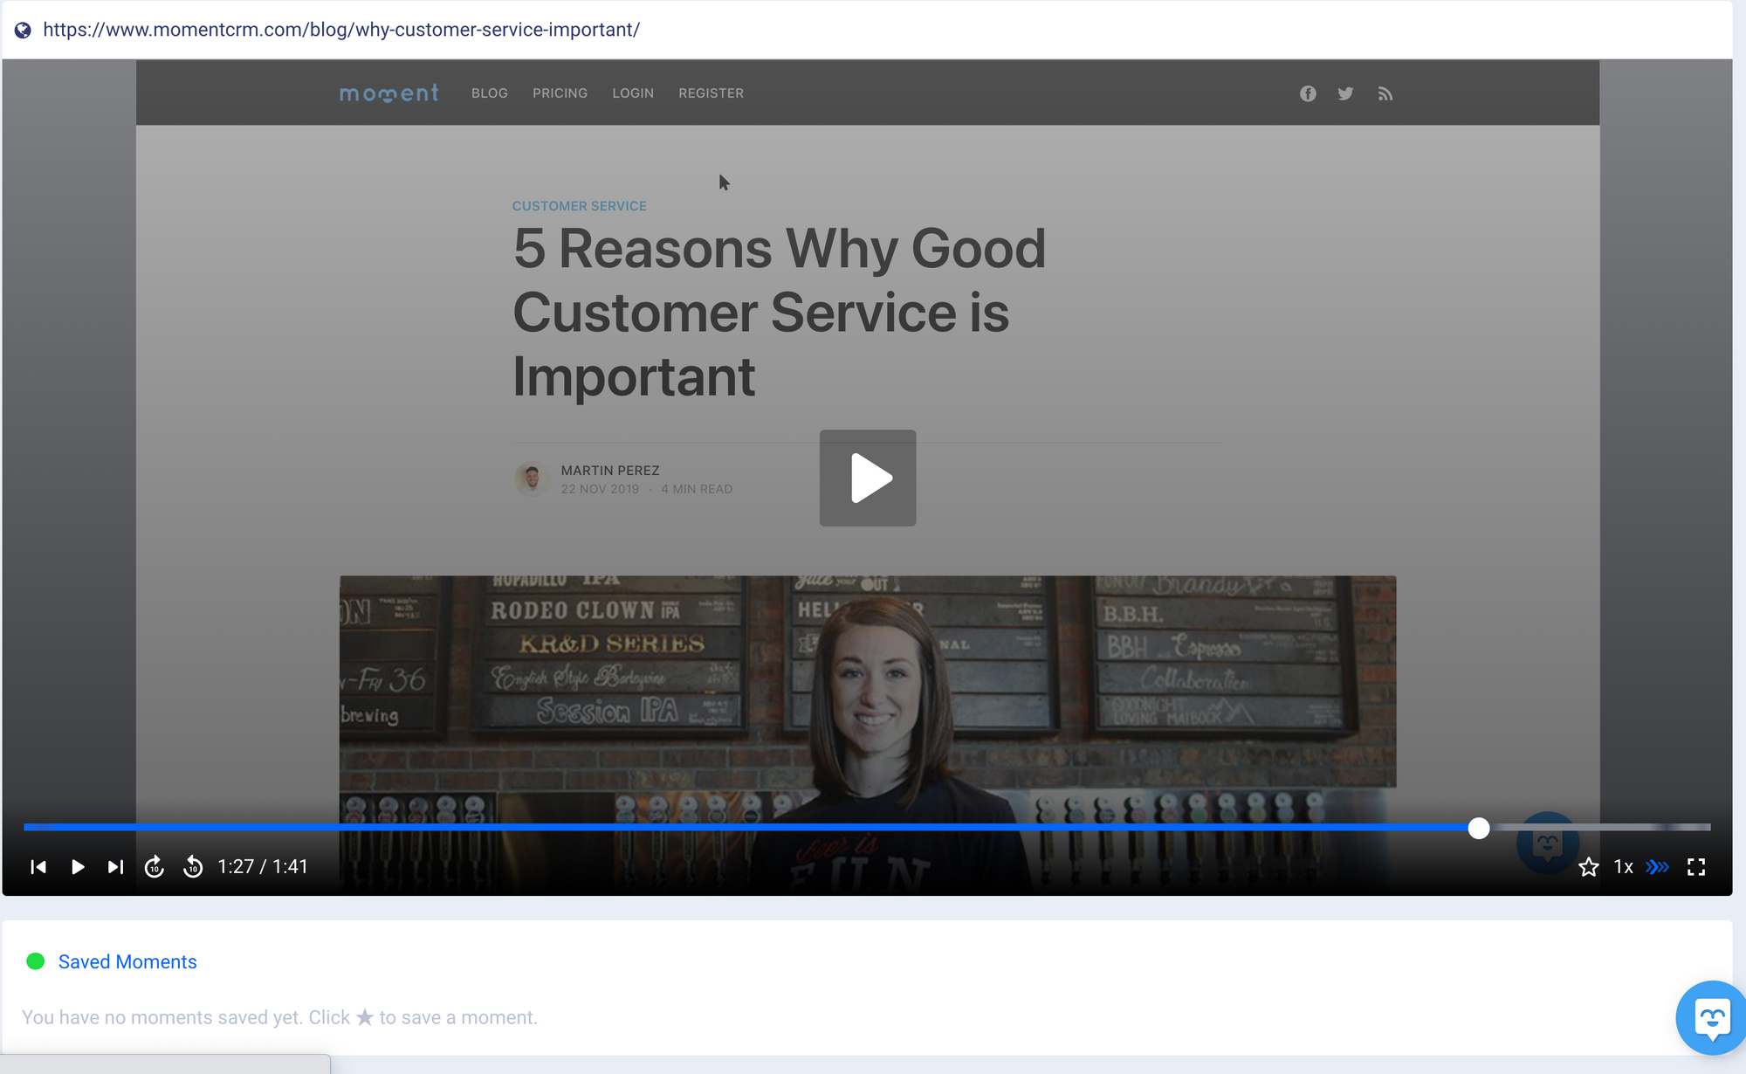Skip to the next recording
The height and width of the screenshot is (1074, 1746).
click(115, 867)
